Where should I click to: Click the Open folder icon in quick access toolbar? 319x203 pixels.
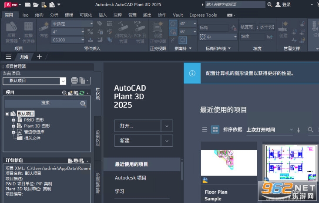[x=36, y=4]
